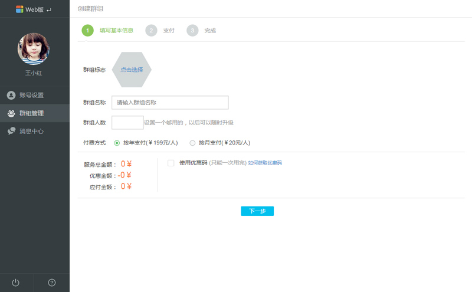Select 按月支付 monthly payment option
This screenshot has height=292, width=472.
(x=192, y=143)
